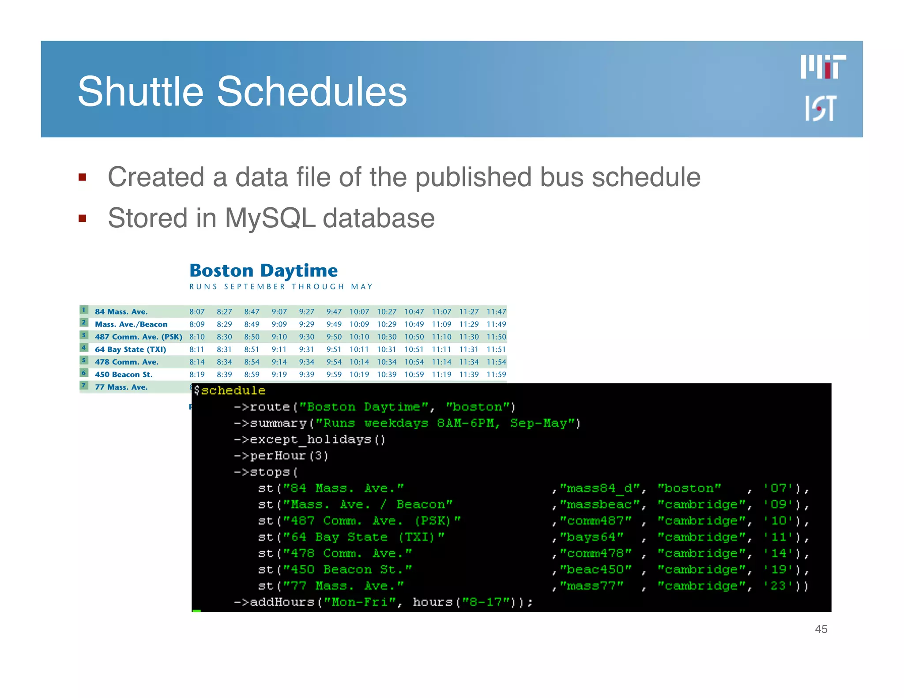Click the 11:59 time for 450 Beacon St.

pos(497,375)
